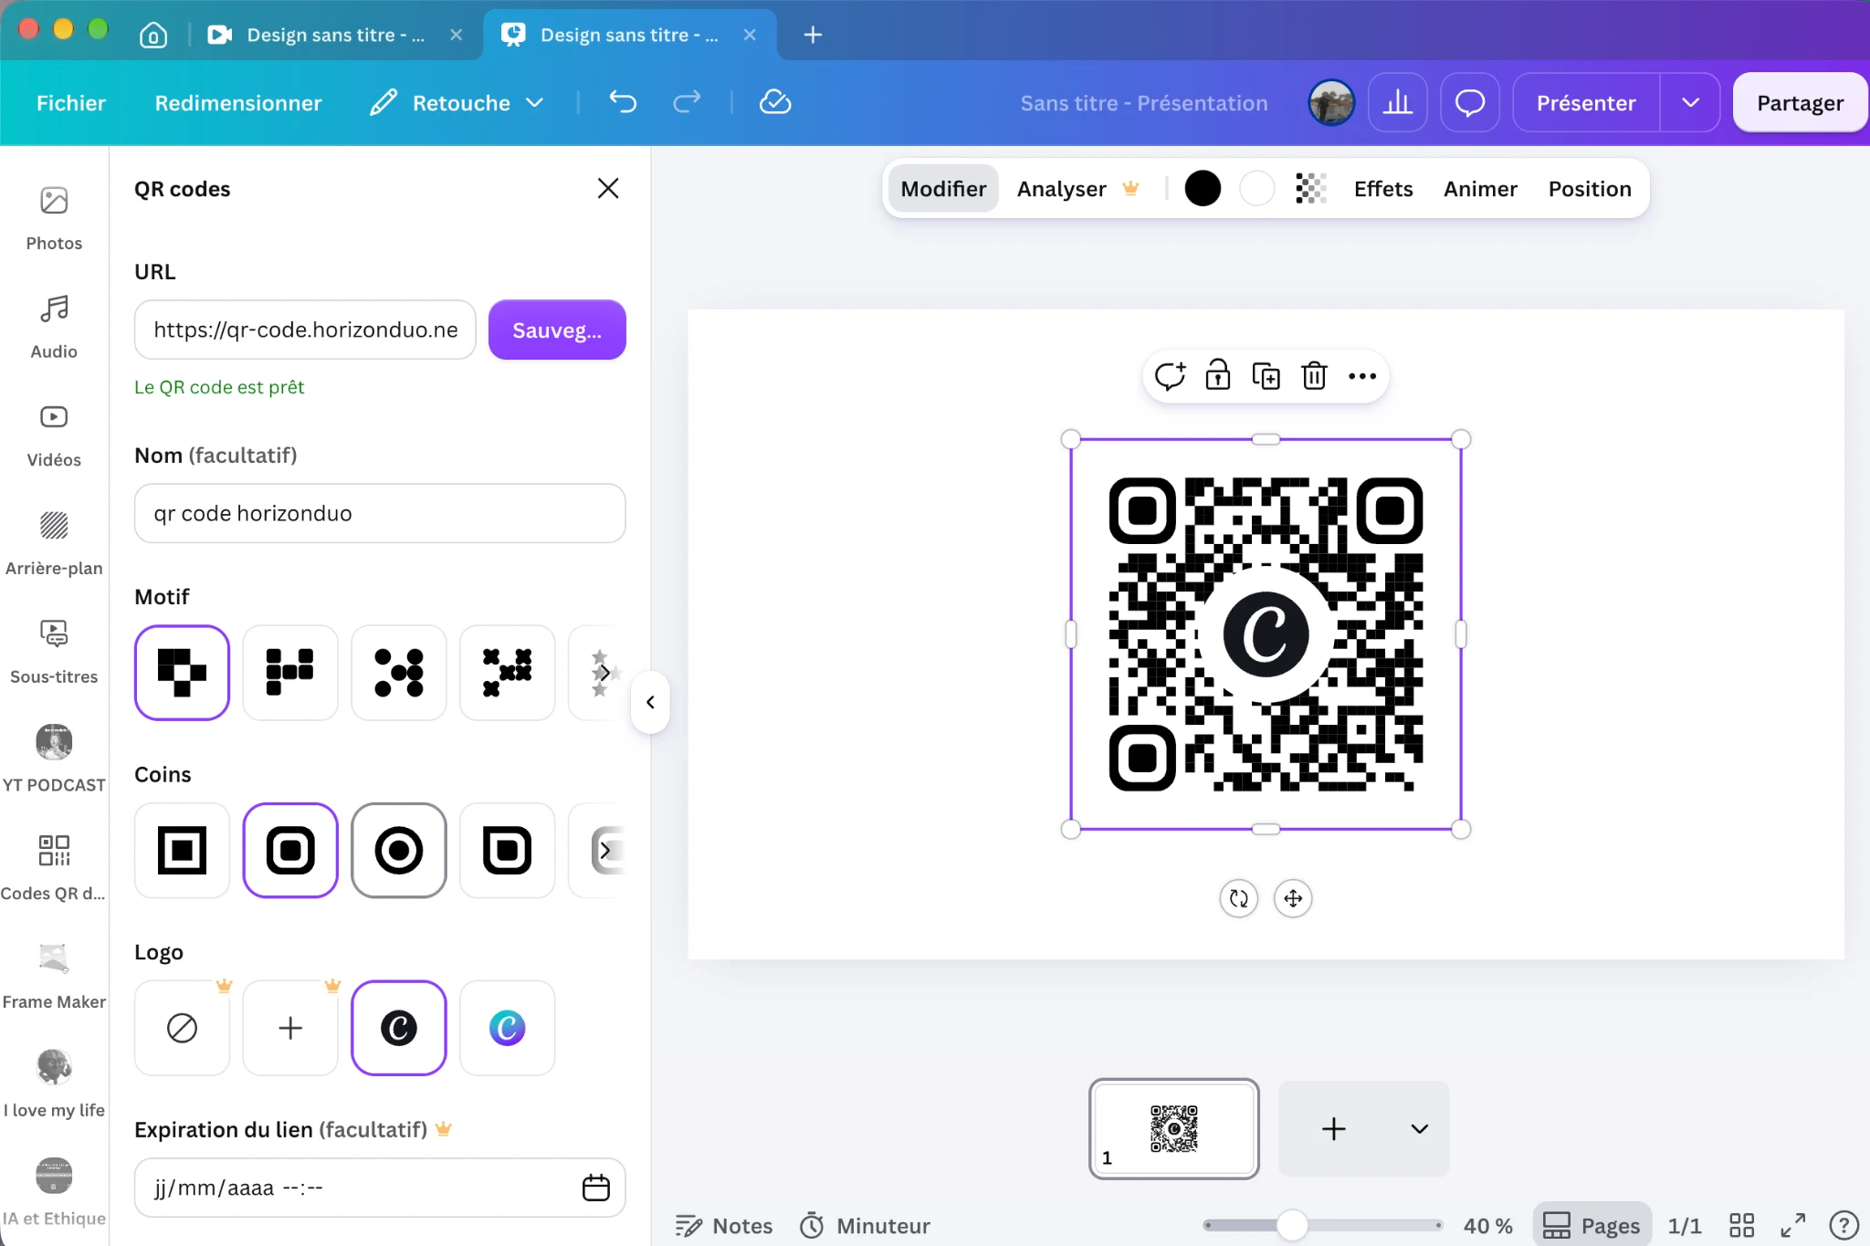Image resolution: width=1870 pixels, height=1246 pixels.
Task: Select the cross-shaped motif
Action: pos(508,673)
